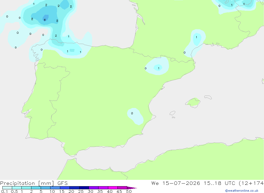Click the green Mallorca island on the map
This screenshot has width=264, height=193.
pyautogui.click(x=193, y=102)
